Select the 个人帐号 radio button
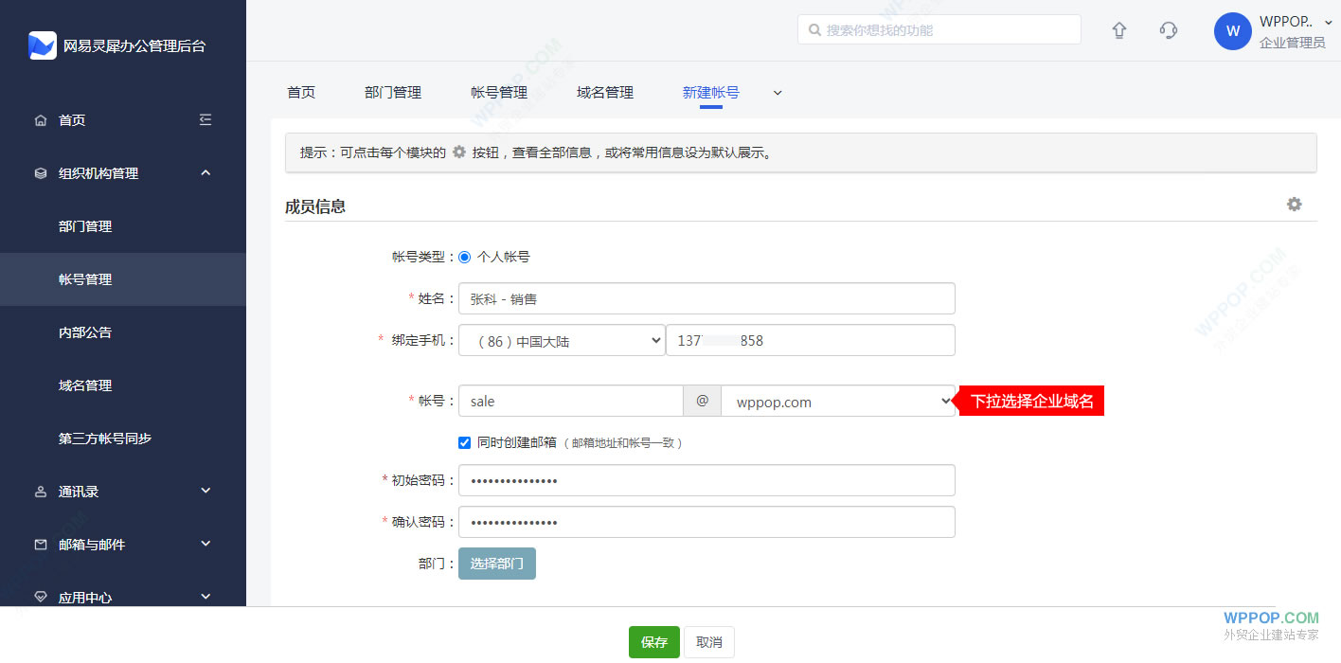The height and width of the screenshot is (663, 1341). tap(464, 256)
